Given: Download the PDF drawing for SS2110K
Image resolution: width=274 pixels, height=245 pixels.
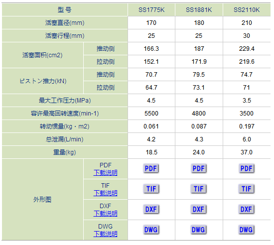Looking at the screenshot, I should coord(247,168).
